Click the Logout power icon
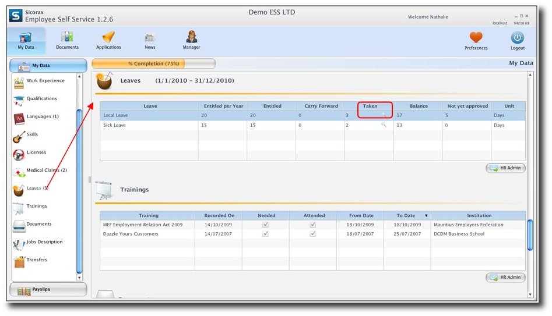The height and width of the screenshot is (316, 552). tap(518, 38)
